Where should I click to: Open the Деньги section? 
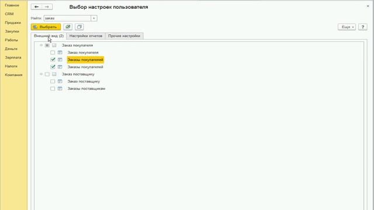click(x=11, y=49)
